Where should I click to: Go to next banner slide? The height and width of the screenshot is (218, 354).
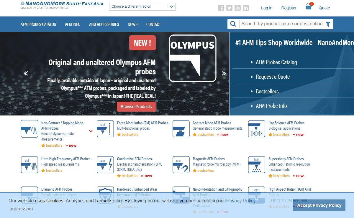224,73
